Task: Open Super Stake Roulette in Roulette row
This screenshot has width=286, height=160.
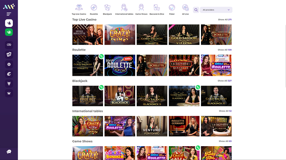Action: (152, 65)
